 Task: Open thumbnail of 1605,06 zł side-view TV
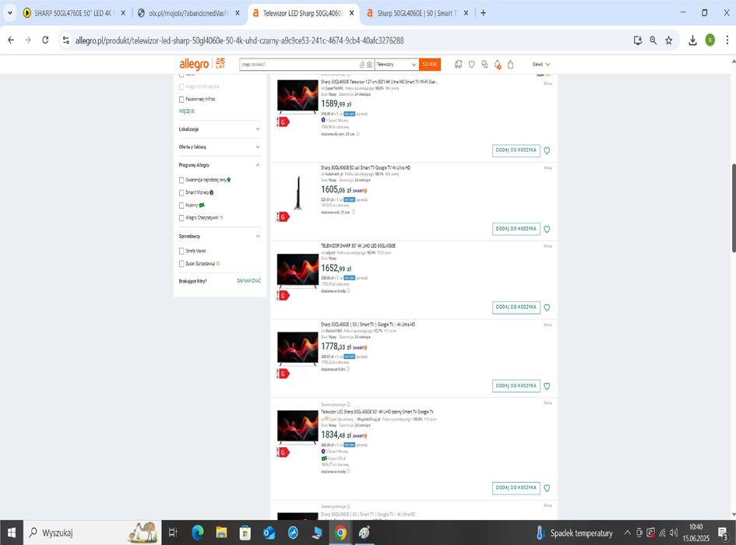tap(298, 192)
